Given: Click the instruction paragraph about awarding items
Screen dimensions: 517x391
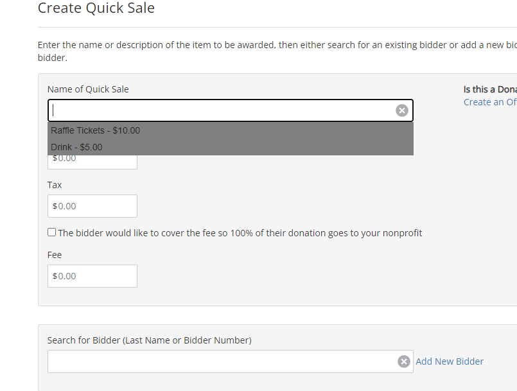Looking at the screenshot, I should tap(277, 51).
